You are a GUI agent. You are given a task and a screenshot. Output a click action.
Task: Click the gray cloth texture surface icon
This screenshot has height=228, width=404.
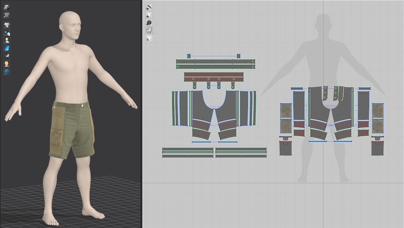point(7,56)
